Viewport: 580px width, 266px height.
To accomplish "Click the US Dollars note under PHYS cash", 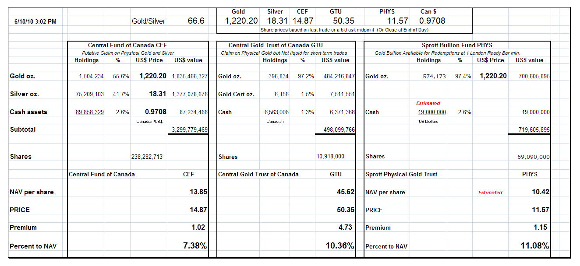I will click(429, 121).
